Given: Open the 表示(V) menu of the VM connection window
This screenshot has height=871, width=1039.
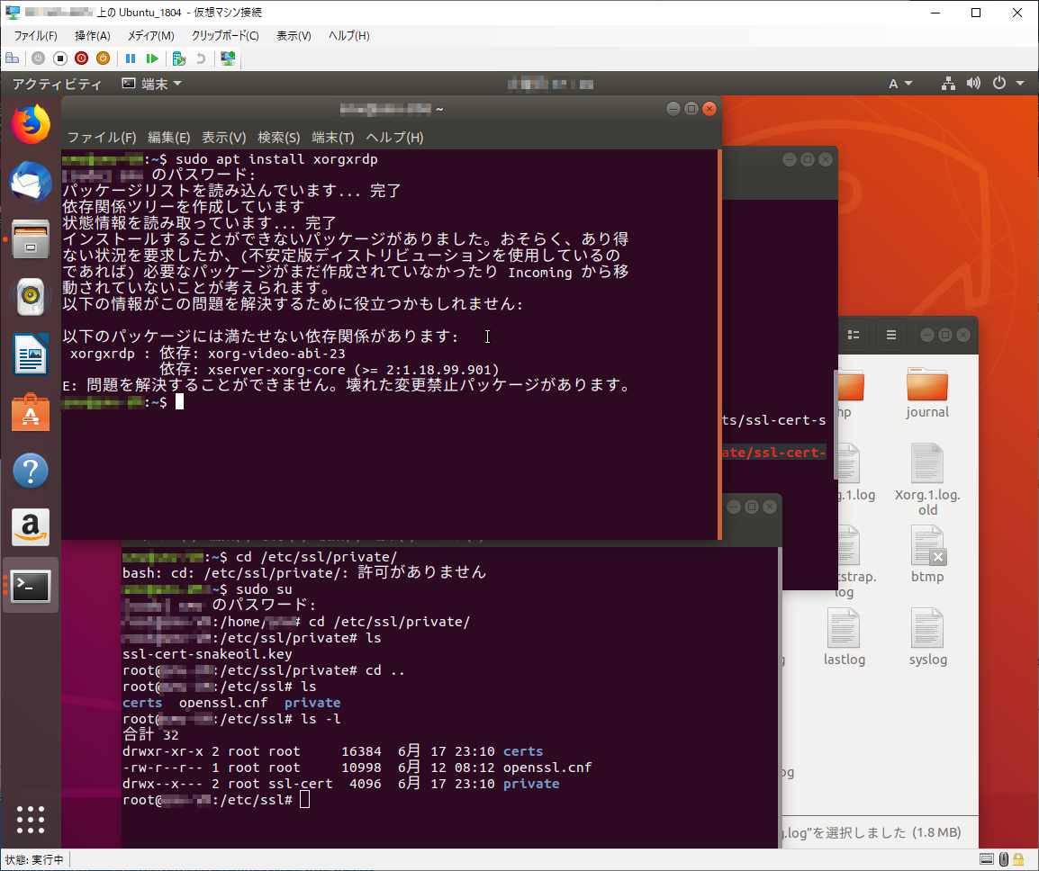Looking at the screenshot, I should pyautogui.click(x=294, y=36).
